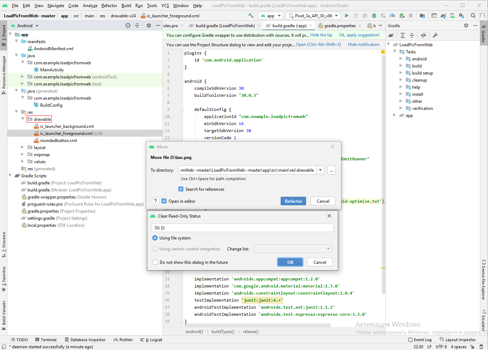Screen dimensions: 488x350
Task: Check Do not show this dialog option
Action: point(155,262)
